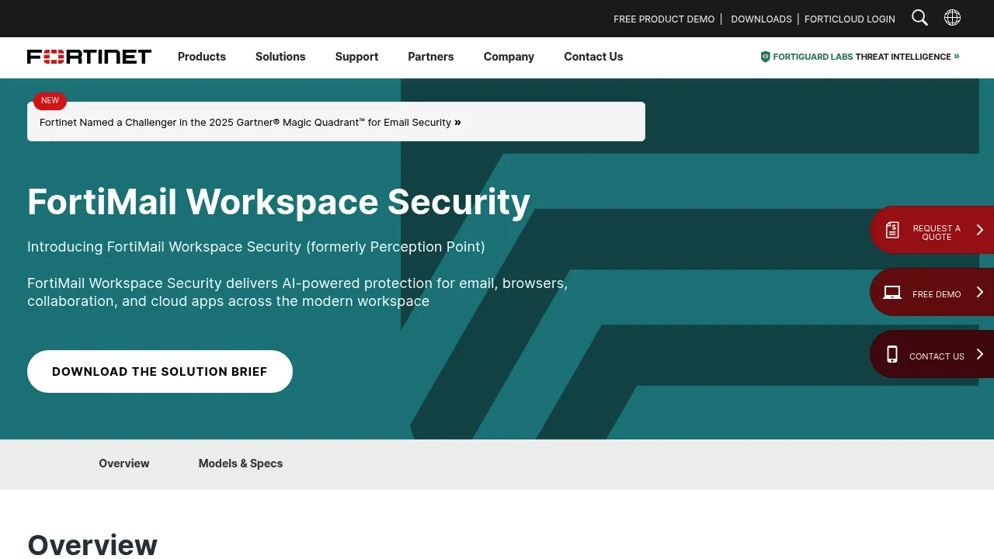Expand the Free Demo chevron arrow
The width and height of the screenshot is (994, 559).
pyautogui.click(x=979, y=292)
